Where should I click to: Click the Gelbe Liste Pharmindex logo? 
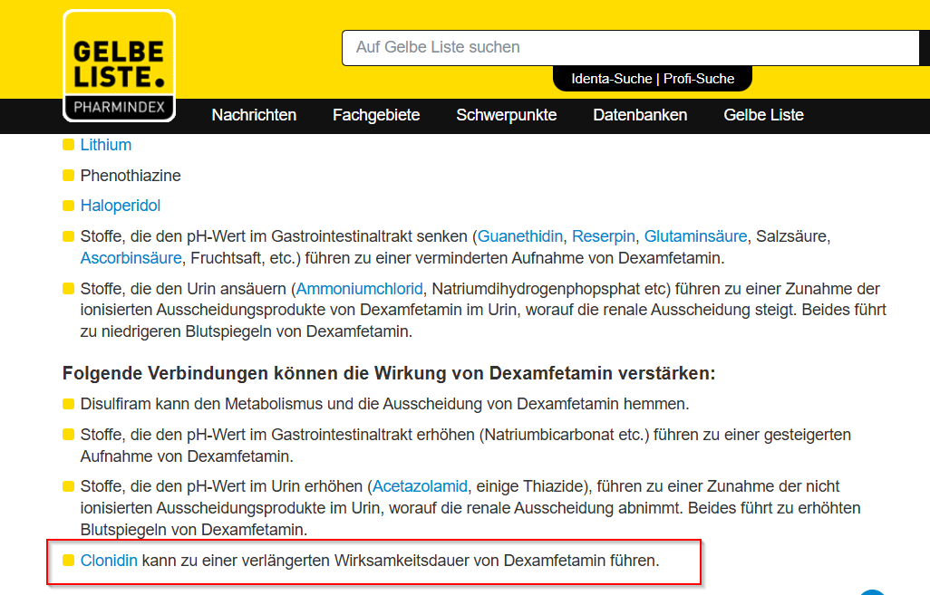[x=119, y=66]
